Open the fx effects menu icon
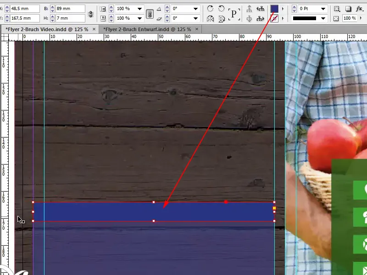Image resolution: width=367 pixels, height=275 pixels. point(359,9)
